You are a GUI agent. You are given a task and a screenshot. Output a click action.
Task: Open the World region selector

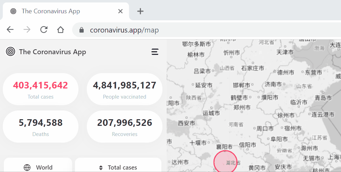coord(38,165)
